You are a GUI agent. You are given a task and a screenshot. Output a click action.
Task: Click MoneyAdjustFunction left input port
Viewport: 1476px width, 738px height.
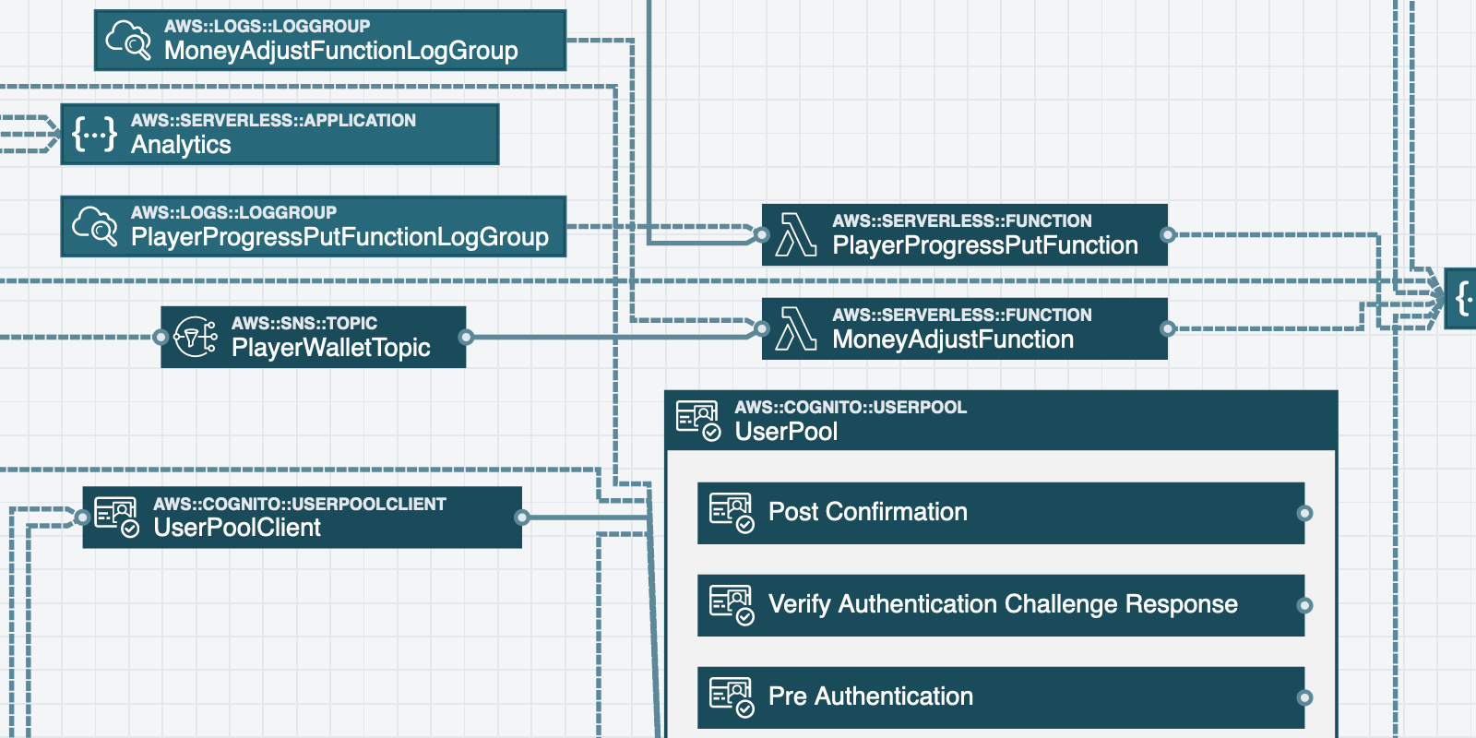[x=762, y=328]
